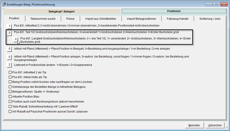Check Position nach Rechnungsdruck optisch hervorheben
Viewport: 230px width, 131px height.
(10, 102)
